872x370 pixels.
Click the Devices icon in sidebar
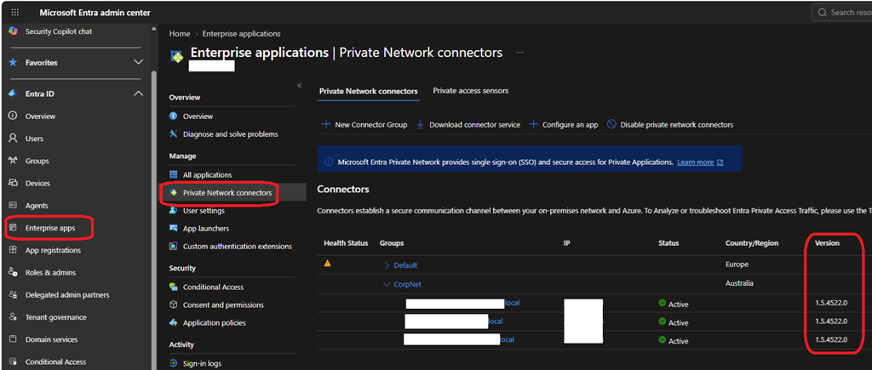coord(13,183)
